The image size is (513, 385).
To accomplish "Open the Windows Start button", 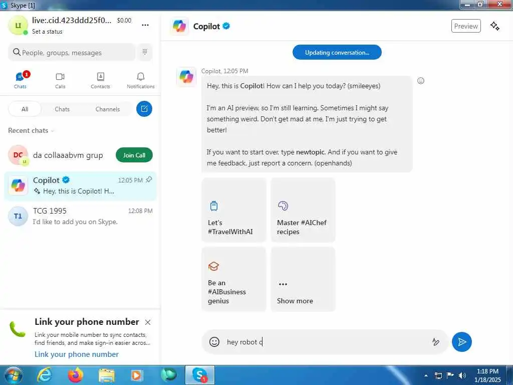I will point(14,375).
